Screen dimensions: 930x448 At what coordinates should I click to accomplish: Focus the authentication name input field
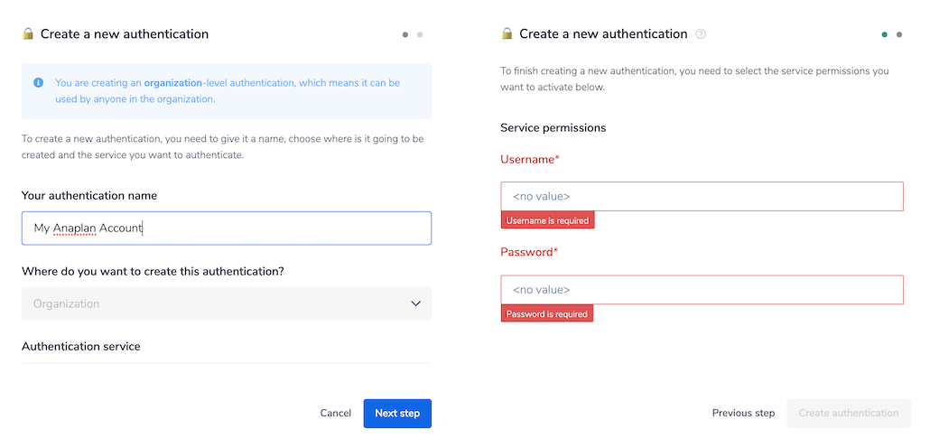pos(226,229)
